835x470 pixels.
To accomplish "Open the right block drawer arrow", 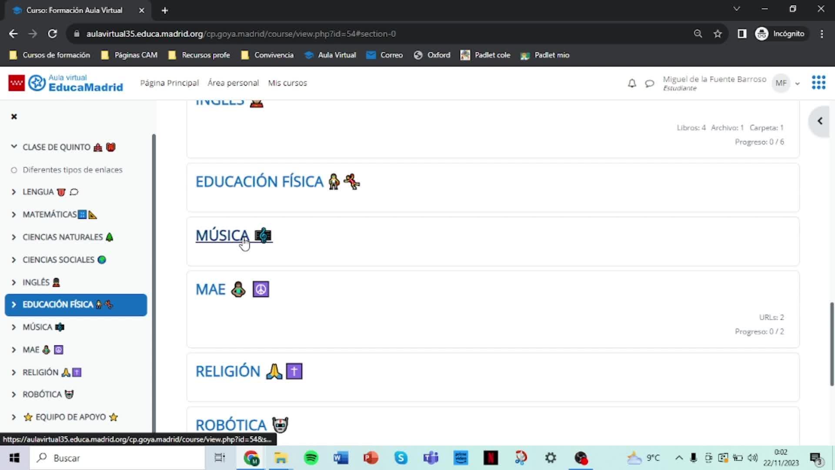I will (820, 121).
